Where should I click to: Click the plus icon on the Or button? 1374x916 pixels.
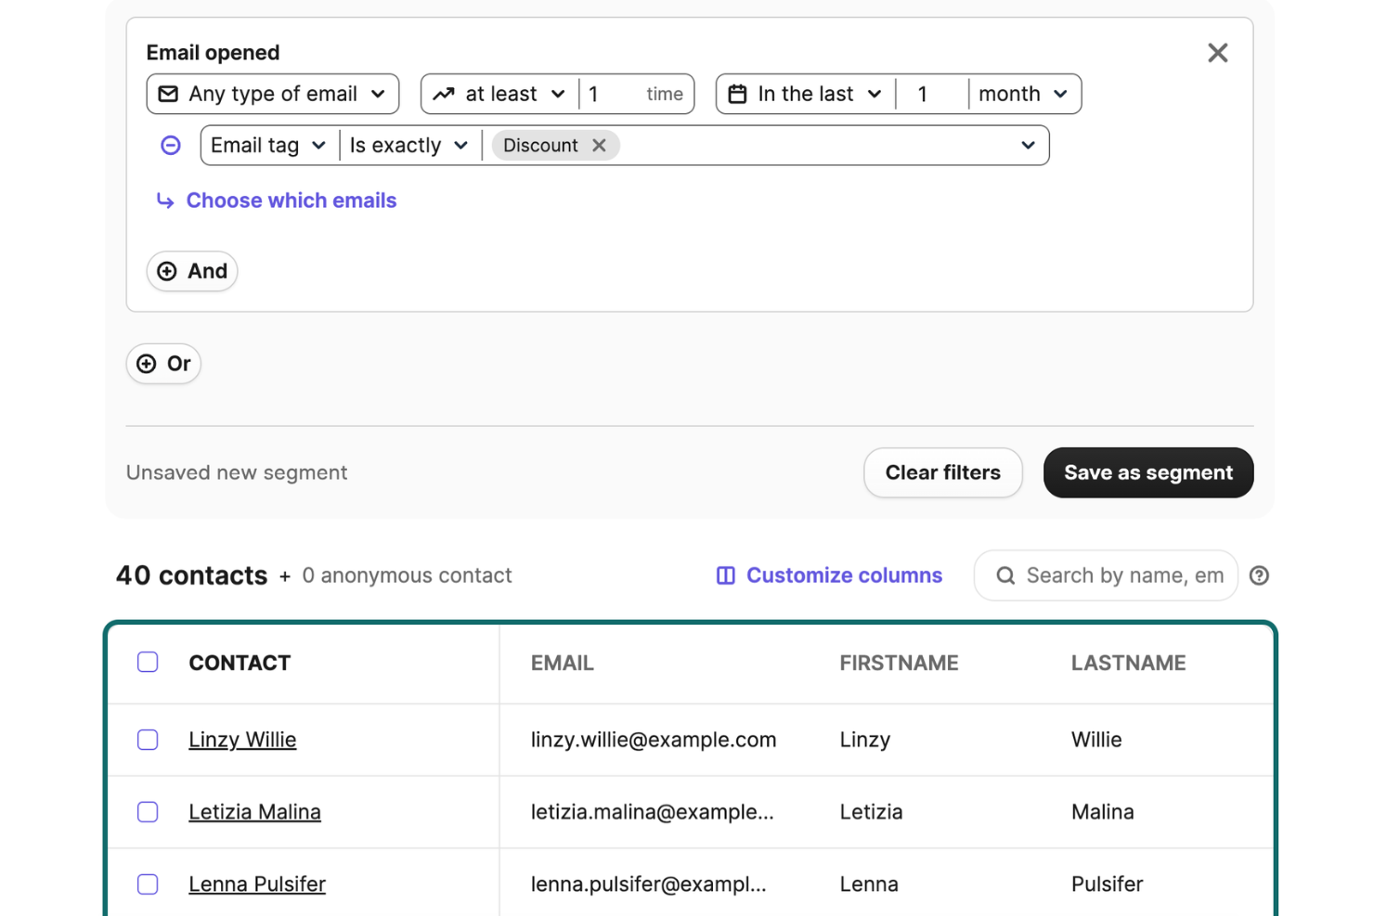pyautogui.click(x=147, y=364)
